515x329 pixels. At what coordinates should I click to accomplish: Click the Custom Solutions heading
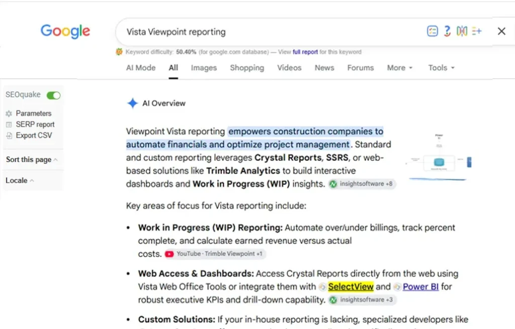(x=177, y=319)
